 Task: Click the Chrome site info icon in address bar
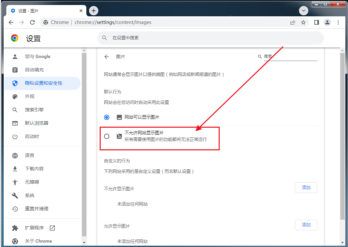point(46,22)
